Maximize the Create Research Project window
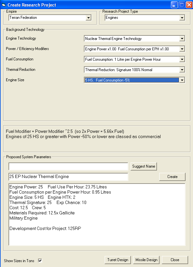Image resolution: width=193 pixels, height=267 pixels. (182, 5)
